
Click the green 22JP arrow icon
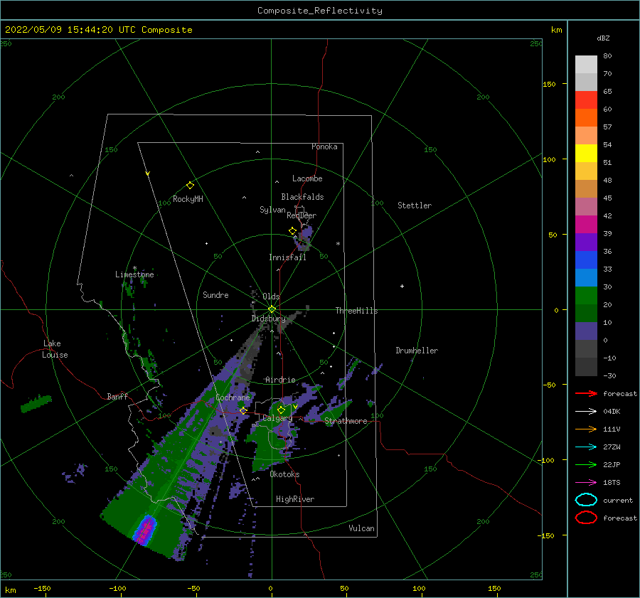pos(586,464)
